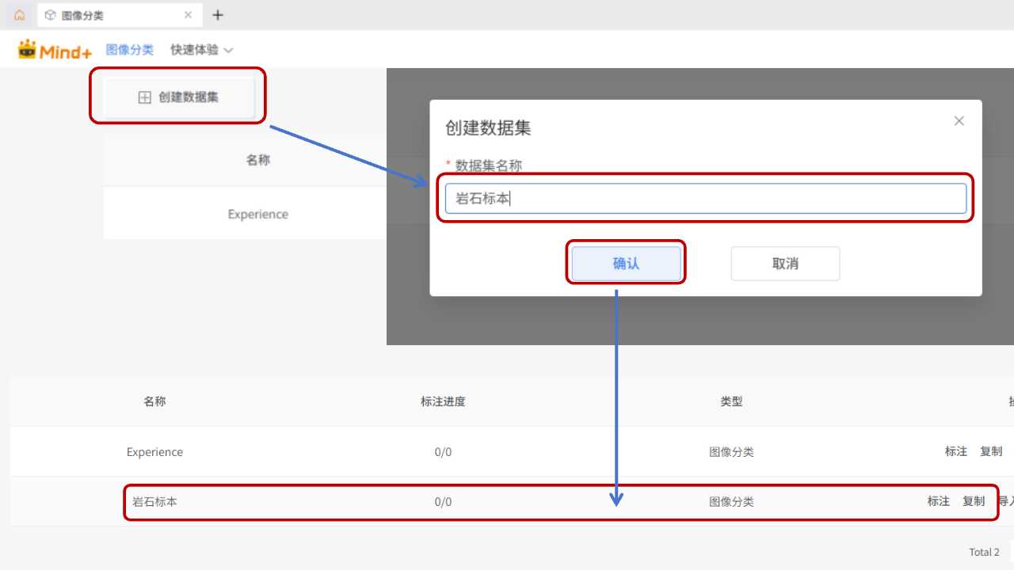Viewport: 1014px width, 570px height.
Task: Close the 创建数据集 dialog with the X
Action: coord(959,121)
